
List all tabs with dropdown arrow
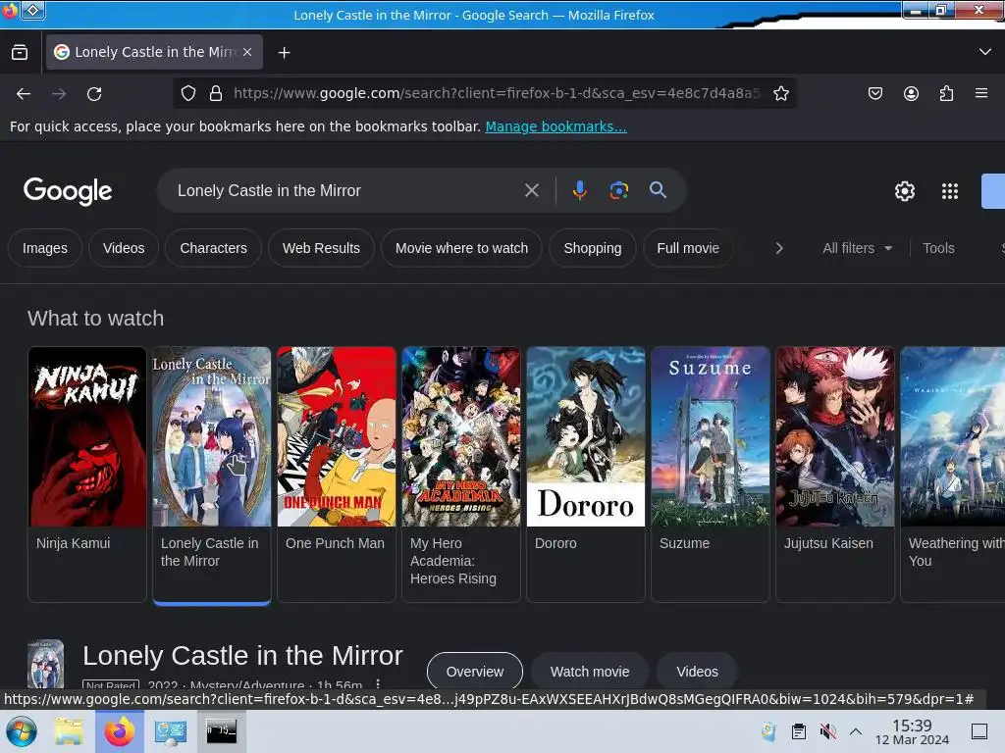[984, 52]
